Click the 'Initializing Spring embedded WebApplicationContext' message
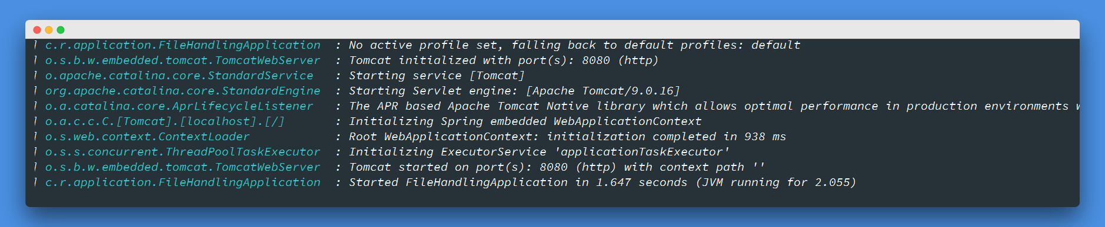The image size is (1105, 227). (x=525, y=121)
